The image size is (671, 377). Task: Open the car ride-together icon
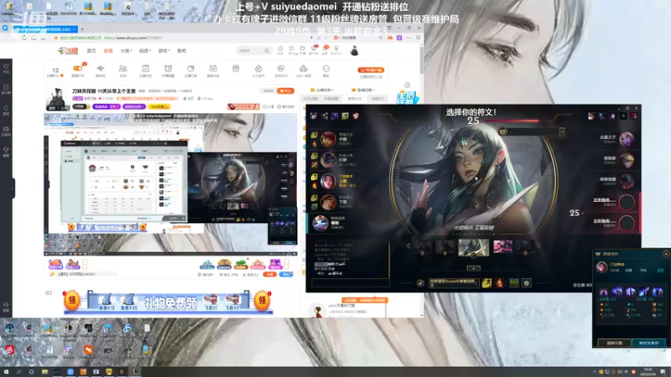tap(303, 69)
